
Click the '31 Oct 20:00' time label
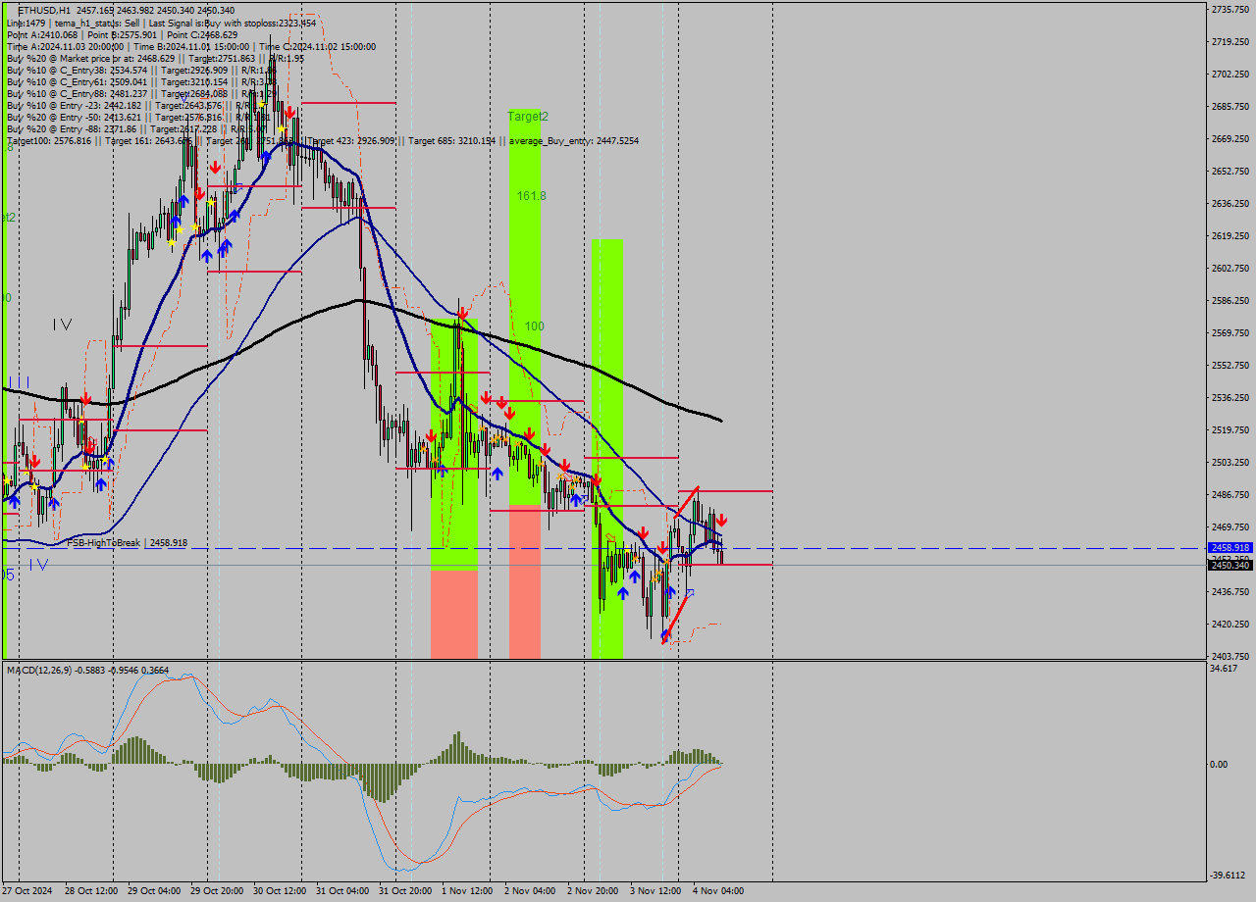coord(405,891)
